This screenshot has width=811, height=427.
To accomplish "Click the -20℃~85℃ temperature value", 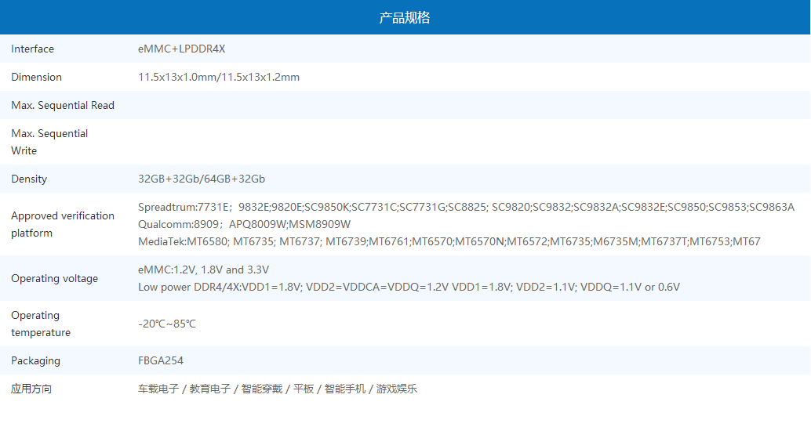I will click(167, 324).
